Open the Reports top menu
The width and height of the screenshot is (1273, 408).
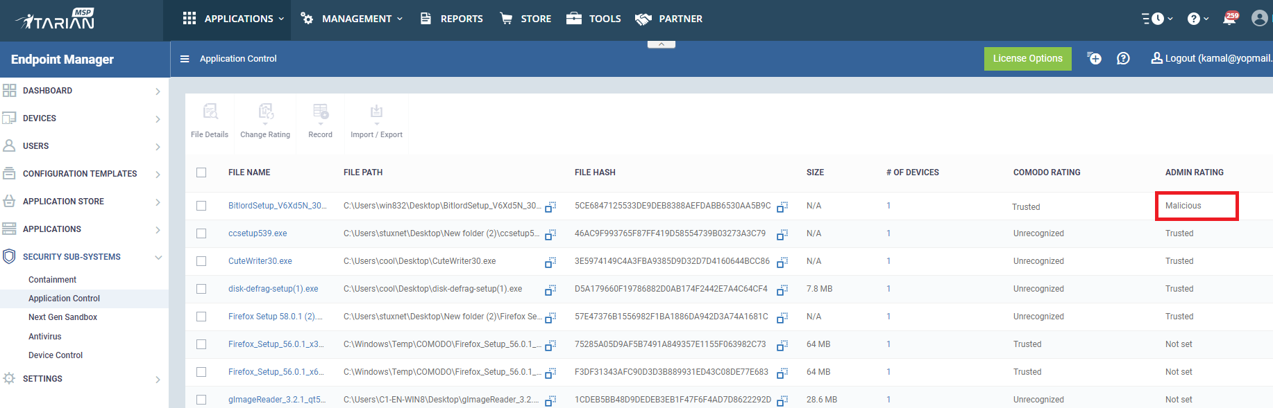[451, 19]
